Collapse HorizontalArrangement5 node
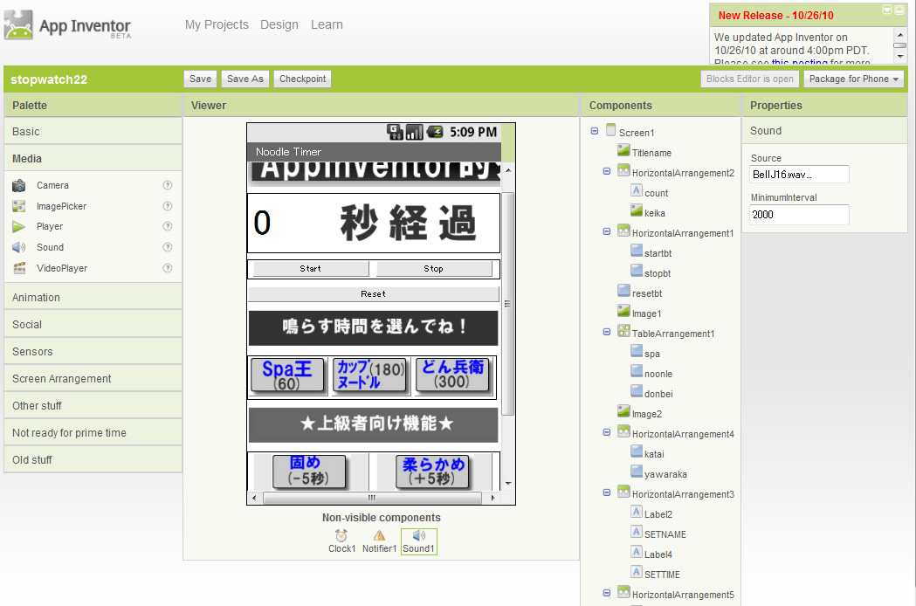The image size is (916, 606). (x=607, y=593)
